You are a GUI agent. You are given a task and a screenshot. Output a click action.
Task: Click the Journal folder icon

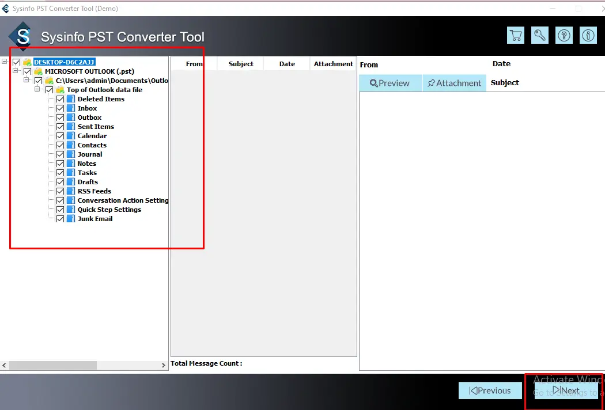[71, 154]
